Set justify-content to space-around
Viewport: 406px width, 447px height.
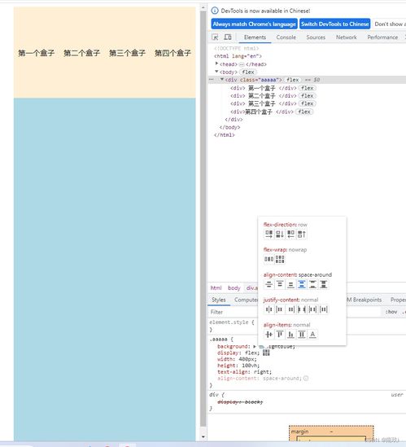[x=312, y=309]
